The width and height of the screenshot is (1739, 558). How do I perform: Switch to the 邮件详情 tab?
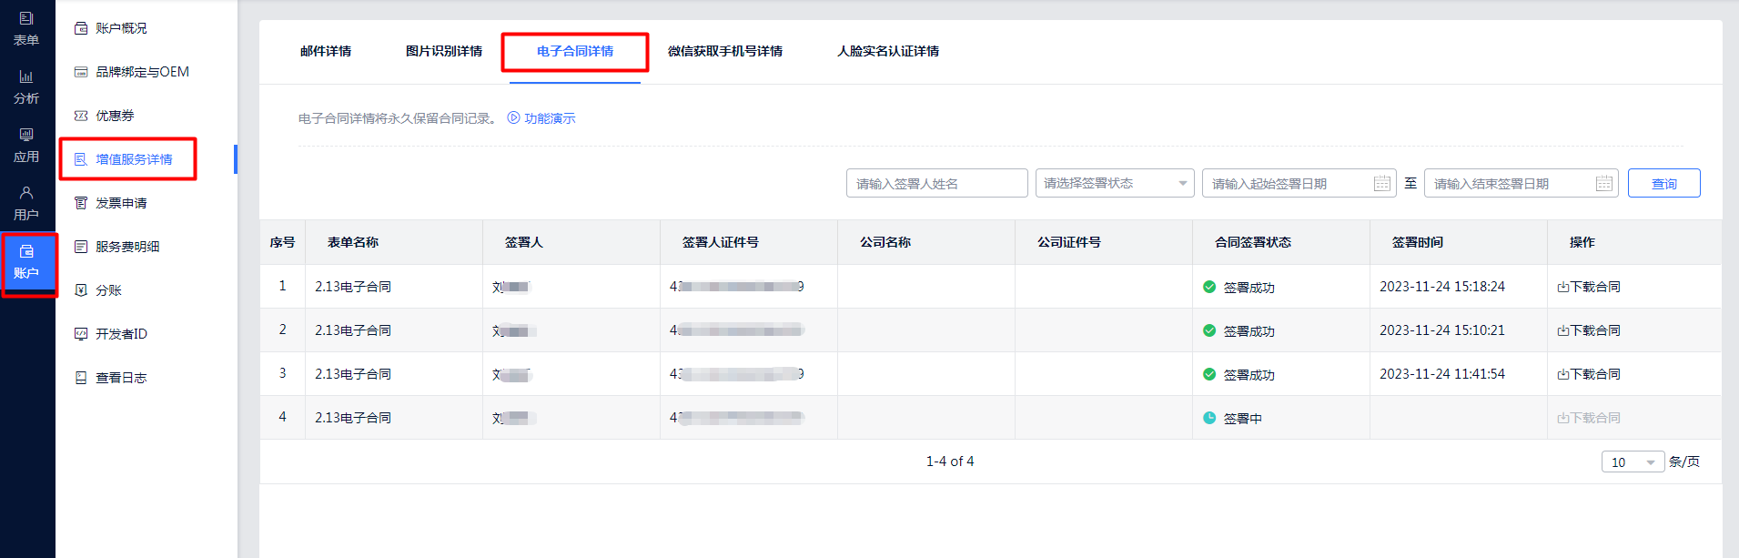[x=326, y=52]
